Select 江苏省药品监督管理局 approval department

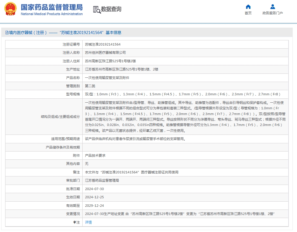pos(102,180)
